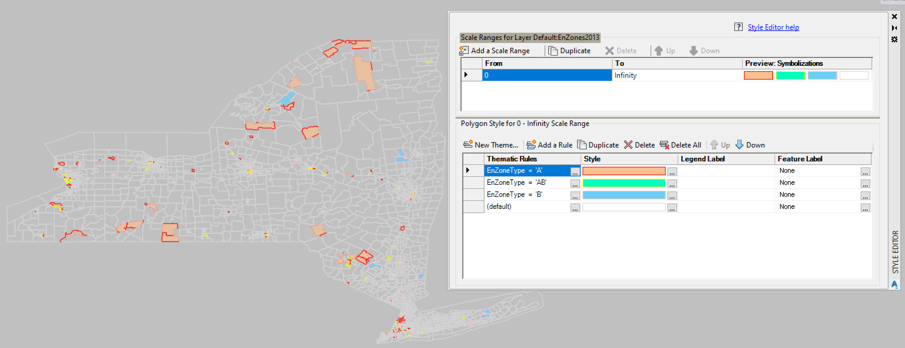Click the Add a Rule icon

[532, 145]
